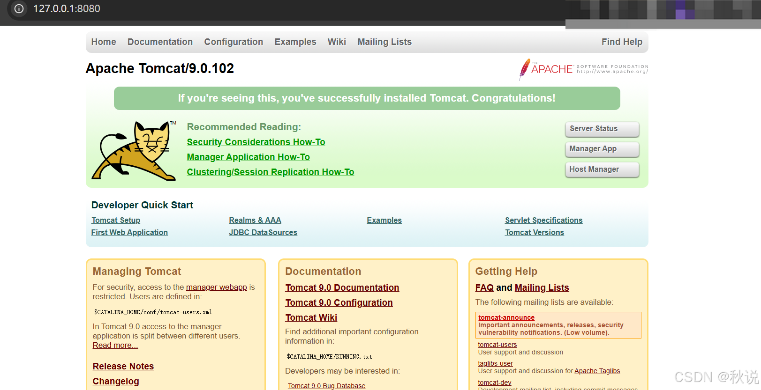Click the Server Status button
The width and height of the screenshot is (761, 390).
[x=602, y=129]
